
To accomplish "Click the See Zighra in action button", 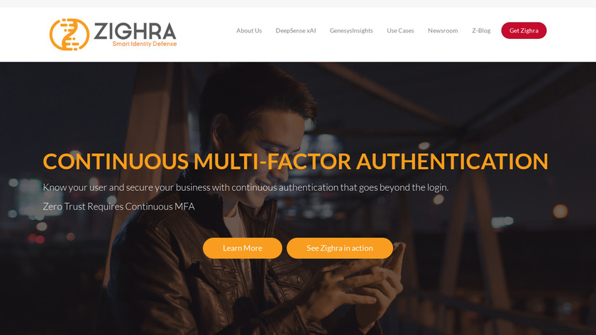I will coord(340,248).
